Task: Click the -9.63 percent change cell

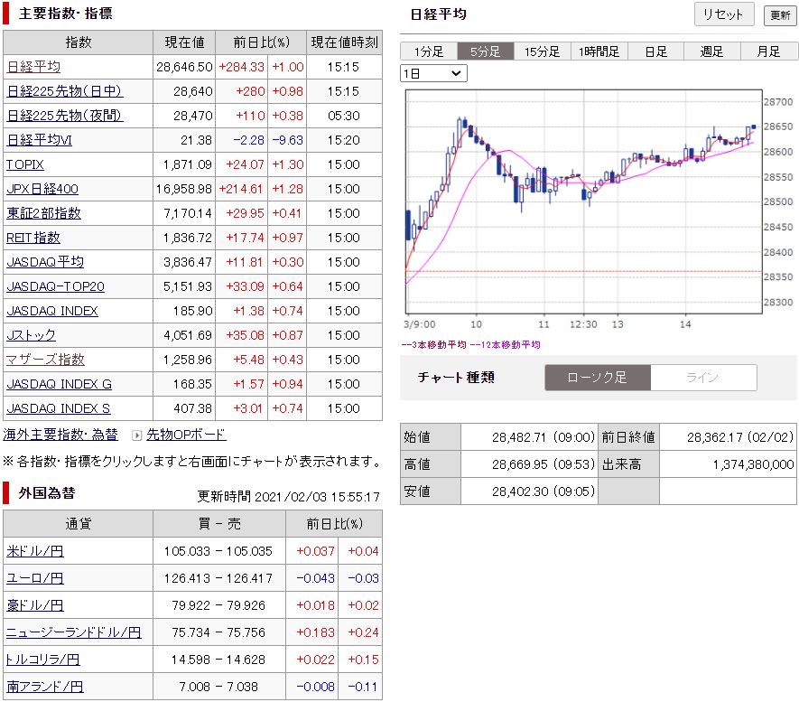Action: pyautogui.click(x=287, y=140)
